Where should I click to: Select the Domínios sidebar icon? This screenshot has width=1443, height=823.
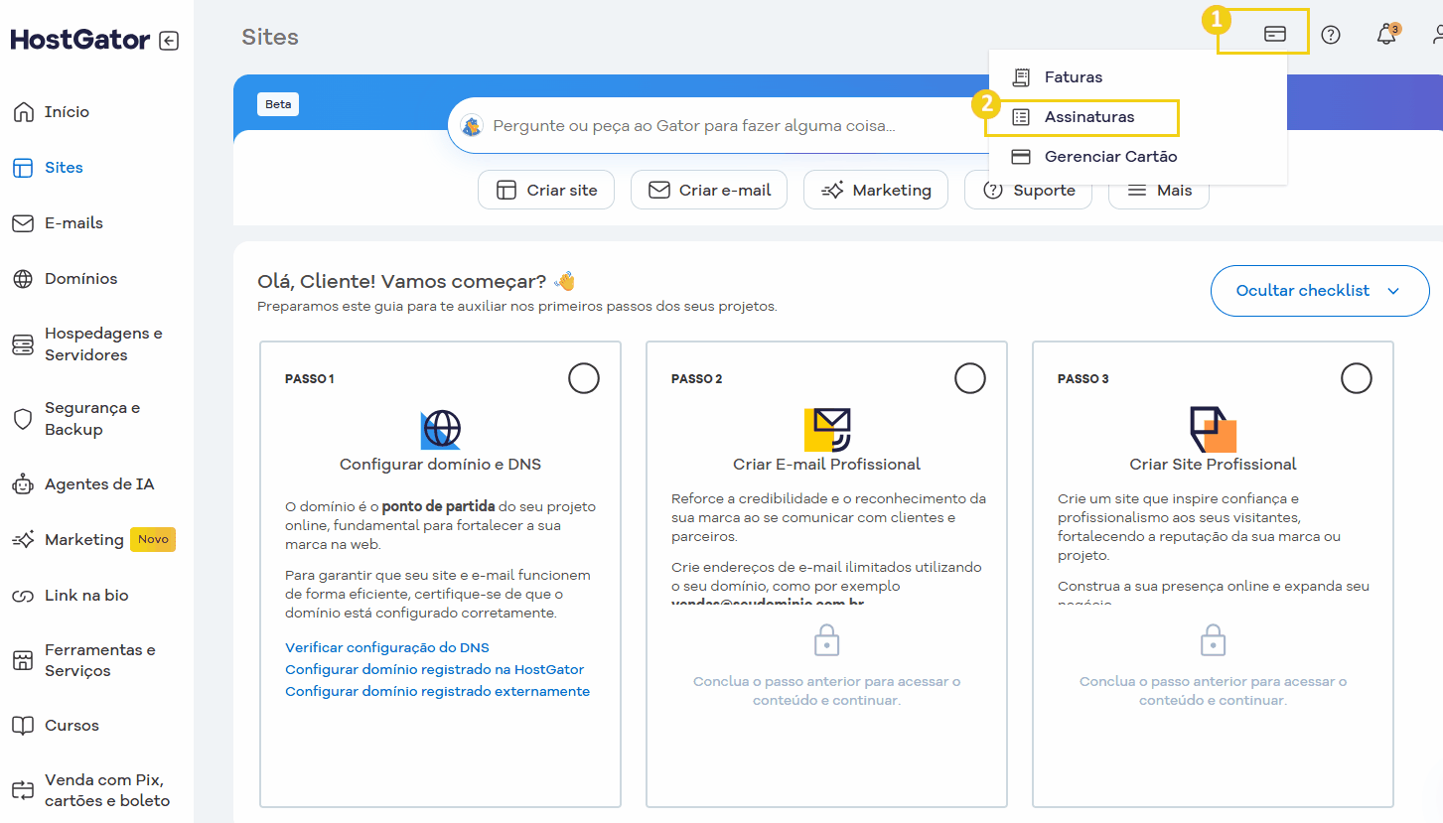point(22,278)
